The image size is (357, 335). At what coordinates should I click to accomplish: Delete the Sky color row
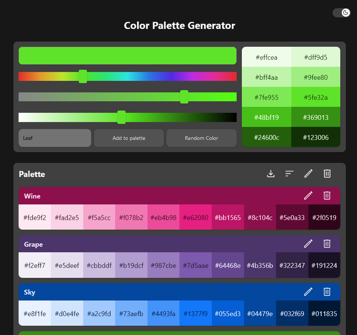tap(327, 292)
